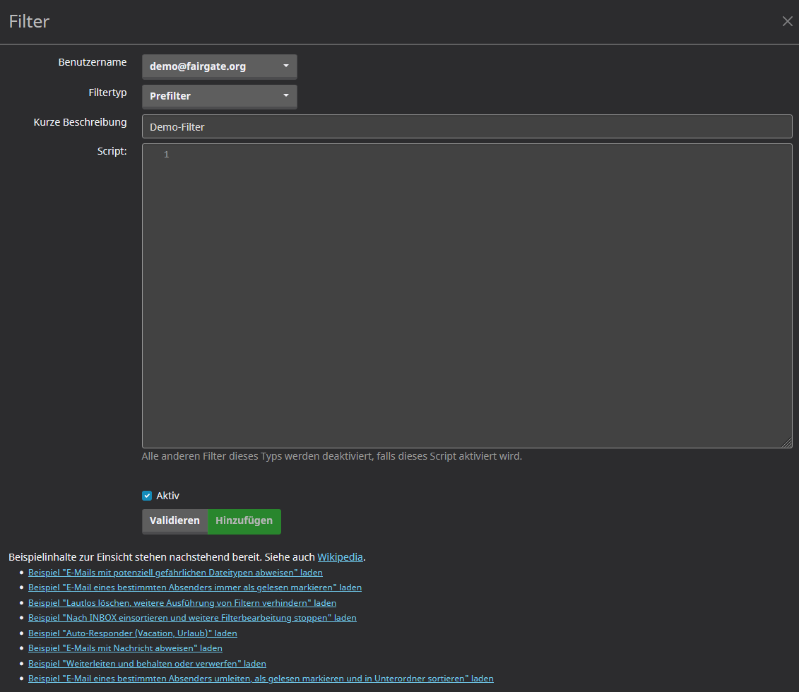Load example "Weiterleiten und behalten oder verwerfen"
Screen dimensions: 799x692
147,664
